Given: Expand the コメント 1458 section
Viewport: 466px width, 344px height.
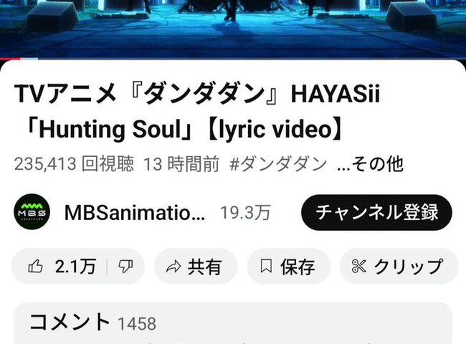Looking at the screenshot, I should pyautogui.click(x=233, y=323).
